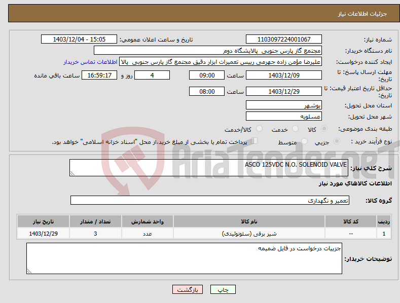Click the توضیحات خریدار label

click(368, 259)
